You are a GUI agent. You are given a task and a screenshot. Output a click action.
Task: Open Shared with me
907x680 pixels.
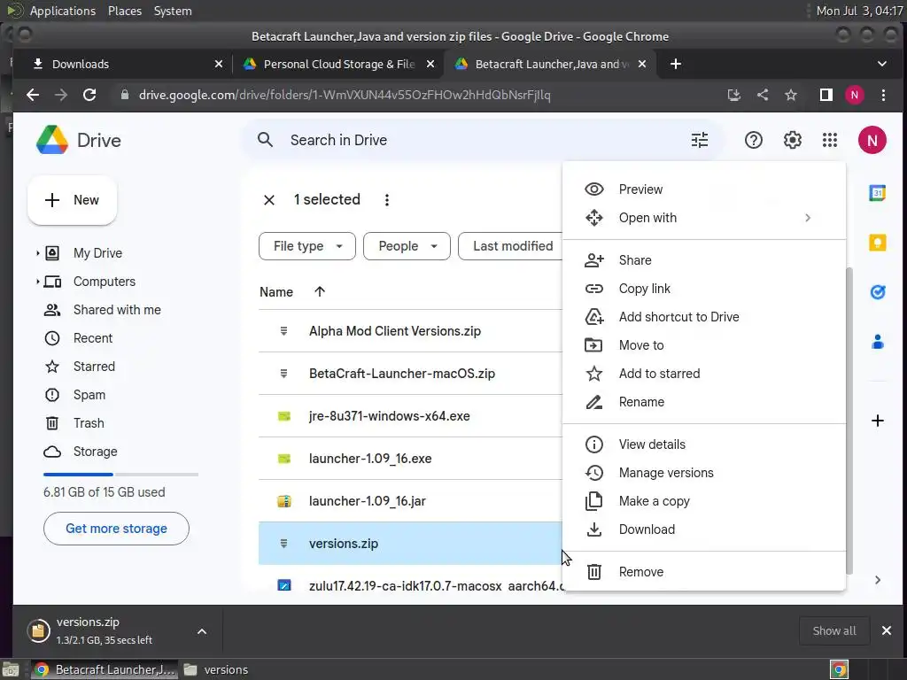tap(117, 310)
